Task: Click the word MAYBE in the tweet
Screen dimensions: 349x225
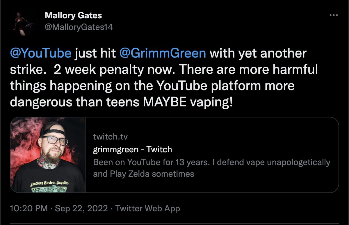Action: pos(162,102)
